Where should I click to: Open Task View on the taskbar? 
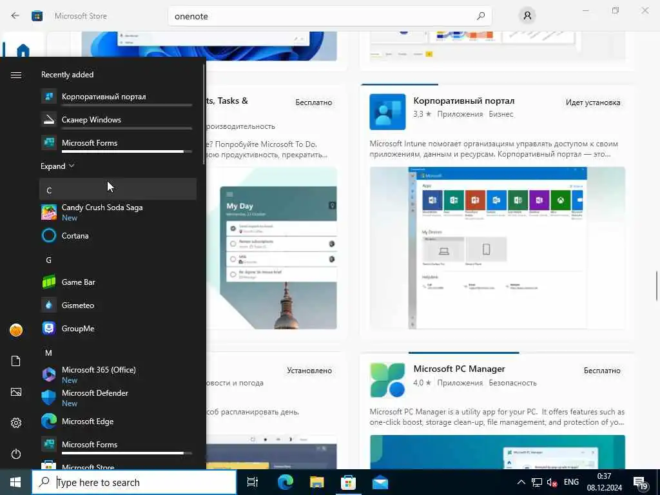pyautogui.click(x=252, y=482)
